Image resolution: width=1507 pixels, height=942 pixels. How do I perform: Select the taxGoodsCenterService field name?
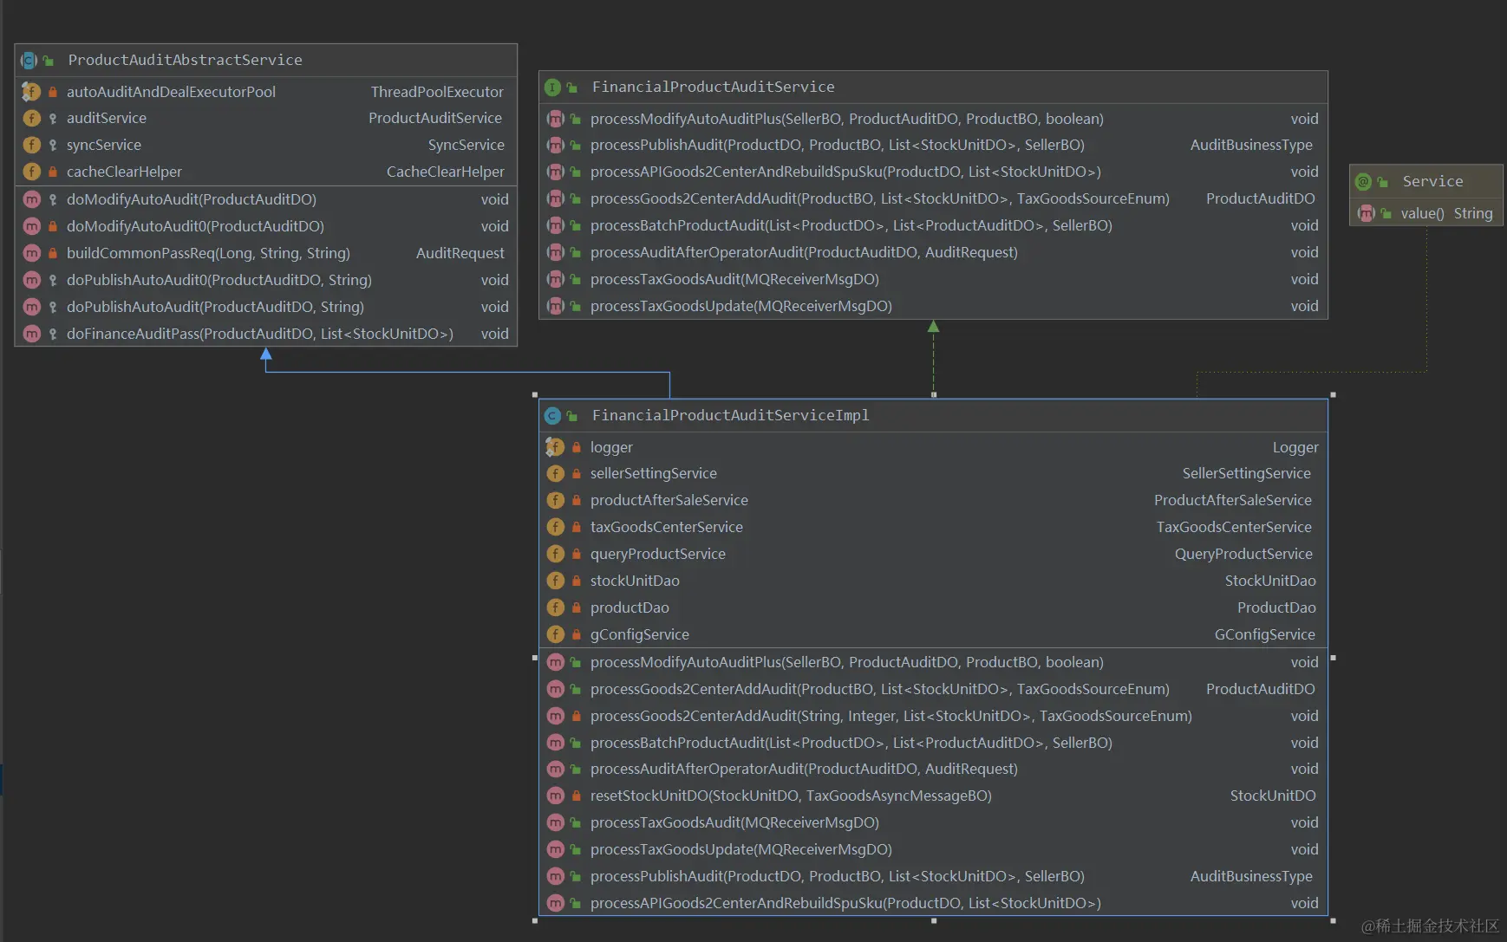pyautogui.click(x=667, y=527)
